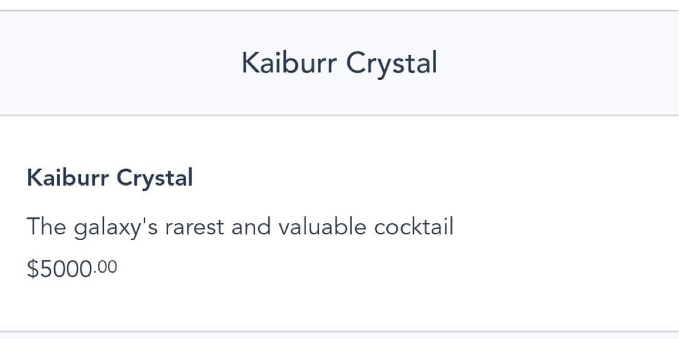The width and height of the screenshot is (679, 339).
Task: Click the galaxy's rarest cocktail description text
Action: point(240,227)
